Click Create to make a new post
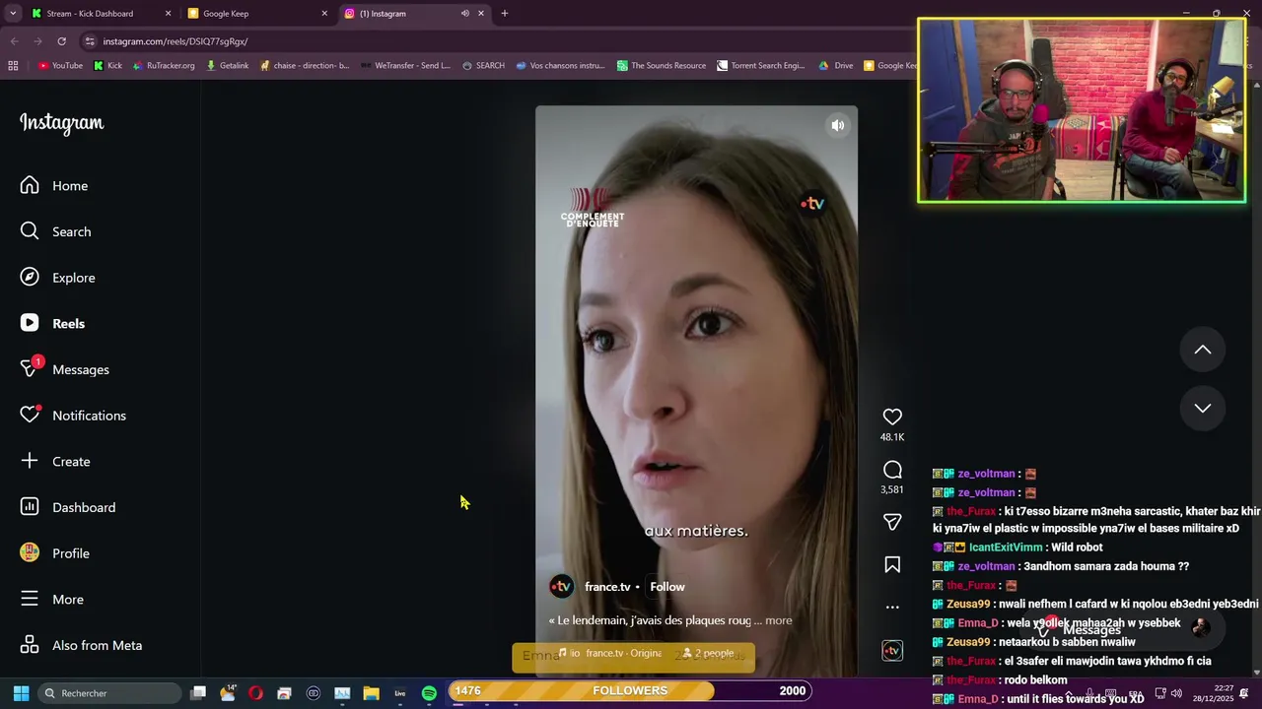The width and height of the screenshot is (1262, 709). click(x=54, y=462)
